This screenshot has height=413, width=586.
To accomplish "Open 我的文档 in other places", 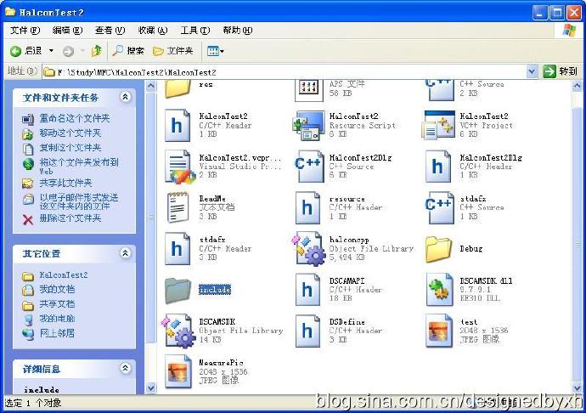I will 57,289.
